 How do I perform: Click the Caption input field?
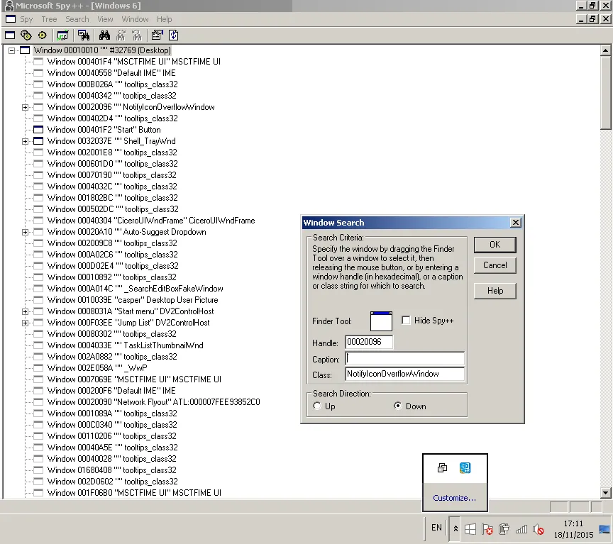click(405, 358)
